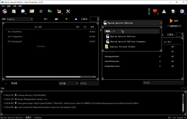The height and width of the screenshot is (119, 187).
Task: Choose Explore Virtual Folder entry
Action: click(132, 47)
